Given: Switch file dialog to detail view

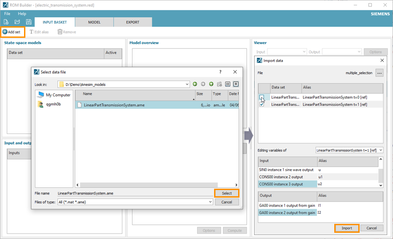Looking at the screenshot, I should [236, 84].
